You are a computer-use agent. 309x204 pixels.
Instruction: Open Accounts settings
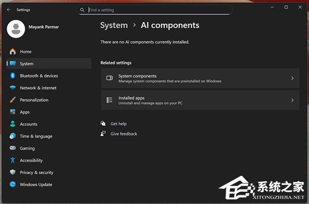pyautogui.click(x=49, y=124)
